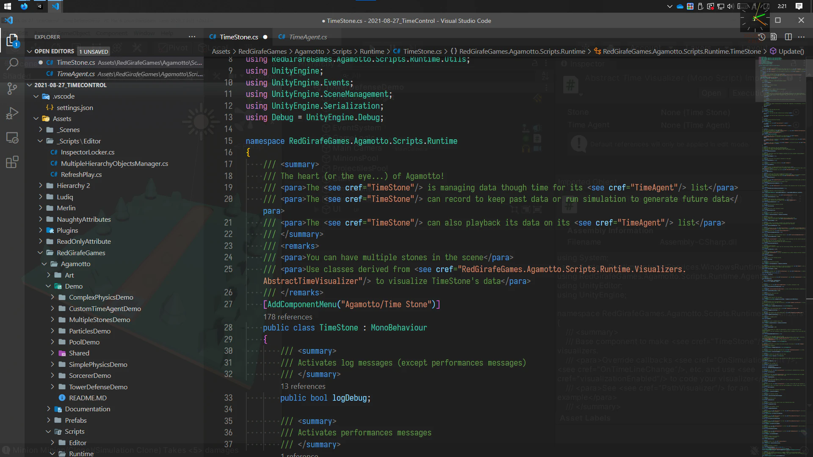The height and width of the screenshot is (457, 813).
Task: Open Explorer panel more actions menu
Action: coord(192,37)
